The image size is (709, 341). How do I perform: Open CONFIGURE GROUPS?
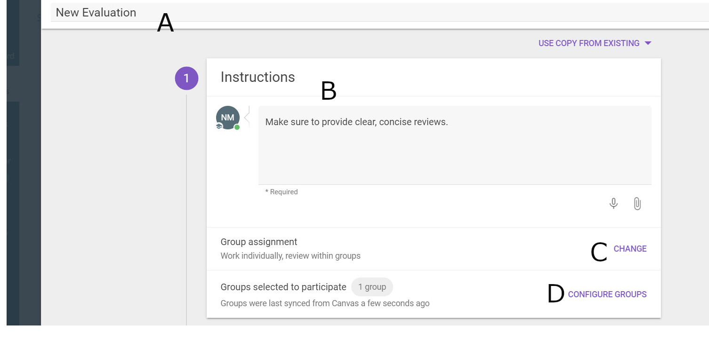607,294
